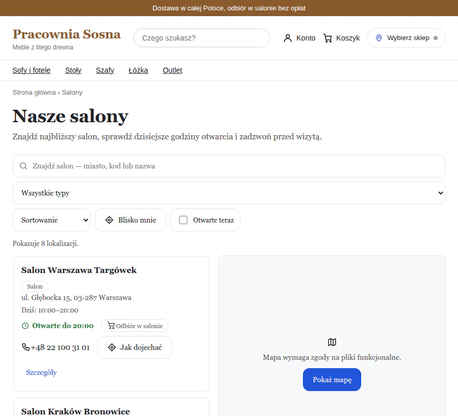This screenshot has height=416, width=458.
Task: Open the Łóżka category
Action: 138,70
